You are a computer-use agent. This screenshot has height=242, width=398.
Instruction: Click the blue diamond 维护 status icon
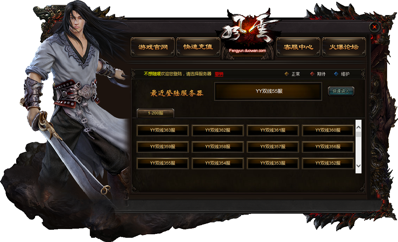pyautogui.click(x=336, y=74)
